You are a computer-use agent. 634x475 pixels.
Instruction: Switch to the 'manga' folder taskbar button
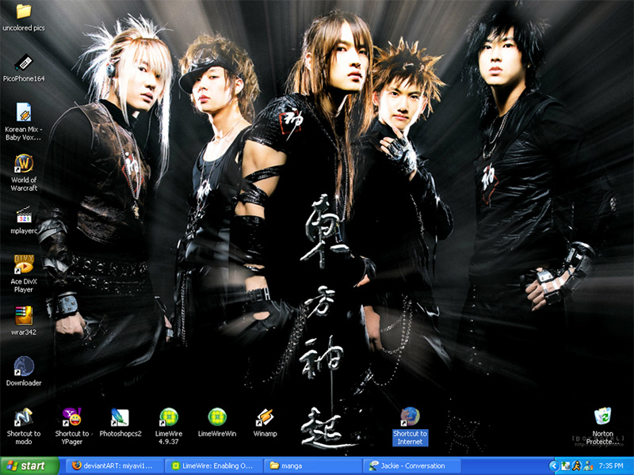pos(313,465)
